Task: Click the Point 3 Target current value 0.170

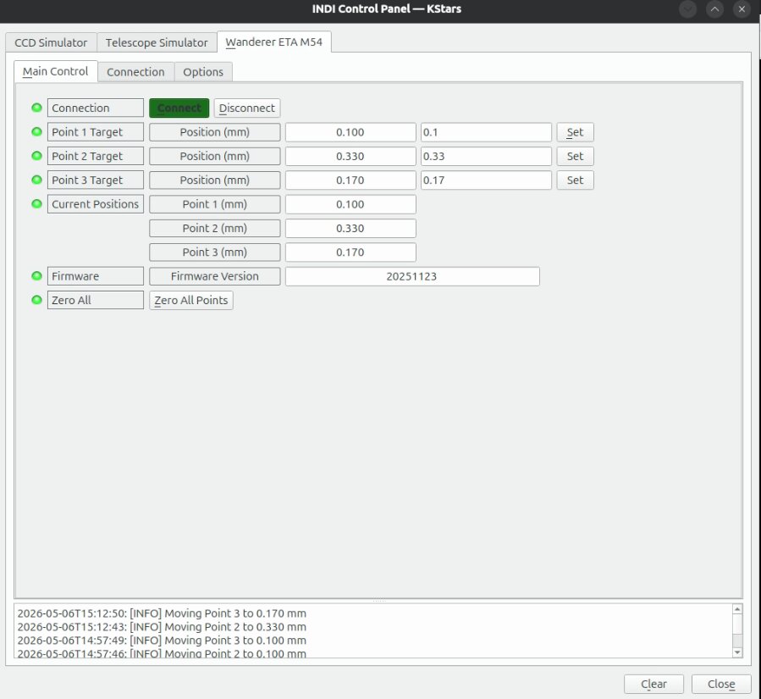Action: pyautogui.click(x=350, y=180)
